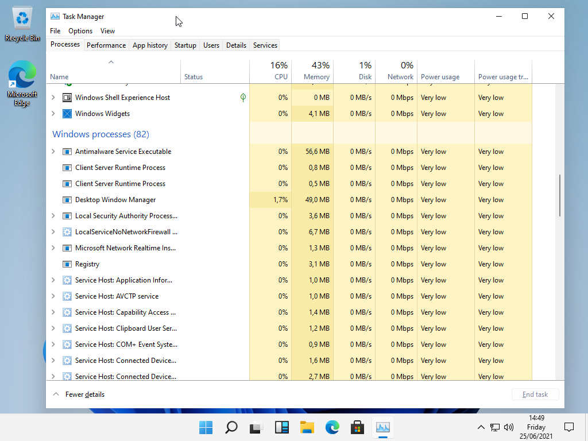Sort processes by the Memory column header

click(312, 71)
